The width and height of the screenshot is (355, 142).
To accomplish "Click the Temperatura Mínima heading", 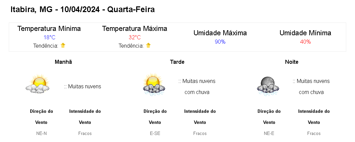I will [x=49, y=29].
